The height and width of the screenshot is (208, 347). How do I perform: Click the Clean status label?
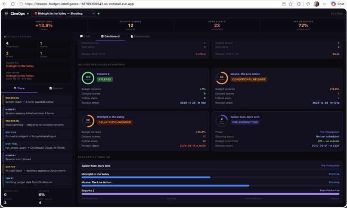click(336, 54)
